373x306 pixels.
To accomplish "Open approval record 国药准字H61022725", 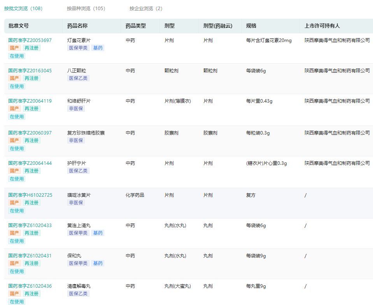I will [x=30, y=195].
